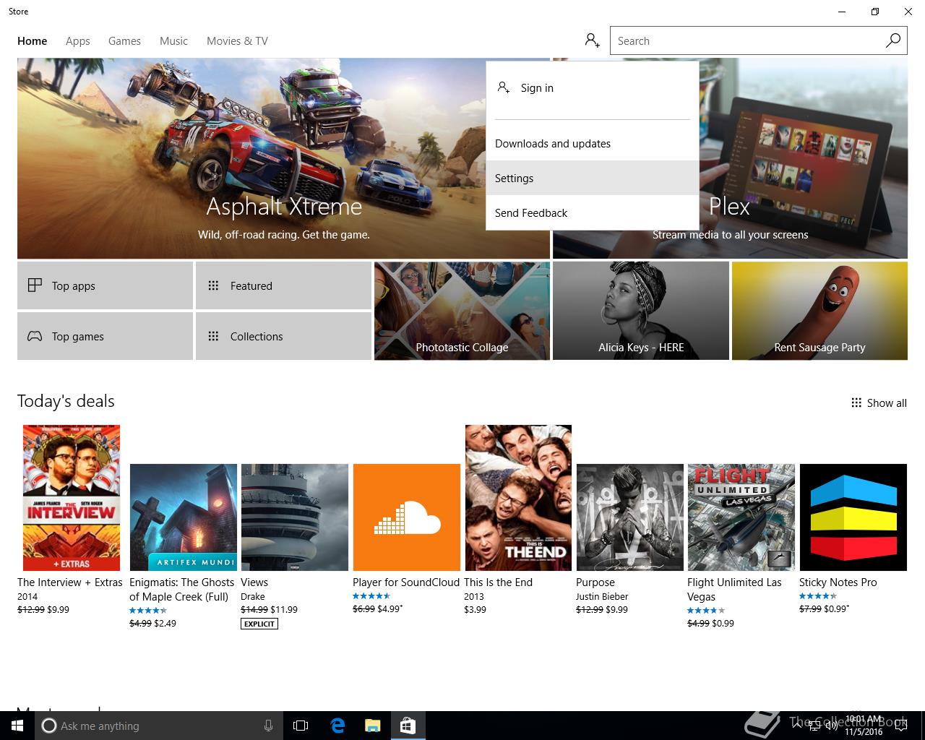Viewport: 925px width, 740px height.
Task: Open the Windows Start menu
Action: coord(17,726)
